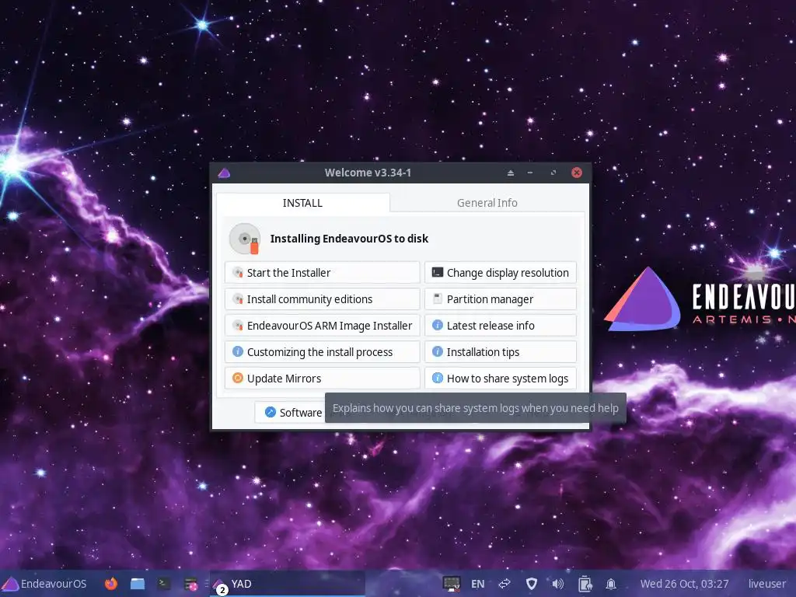Click the disk icon beside Partition manager
796x597 pixels.
pyautogui.click(x=437, y=298)
